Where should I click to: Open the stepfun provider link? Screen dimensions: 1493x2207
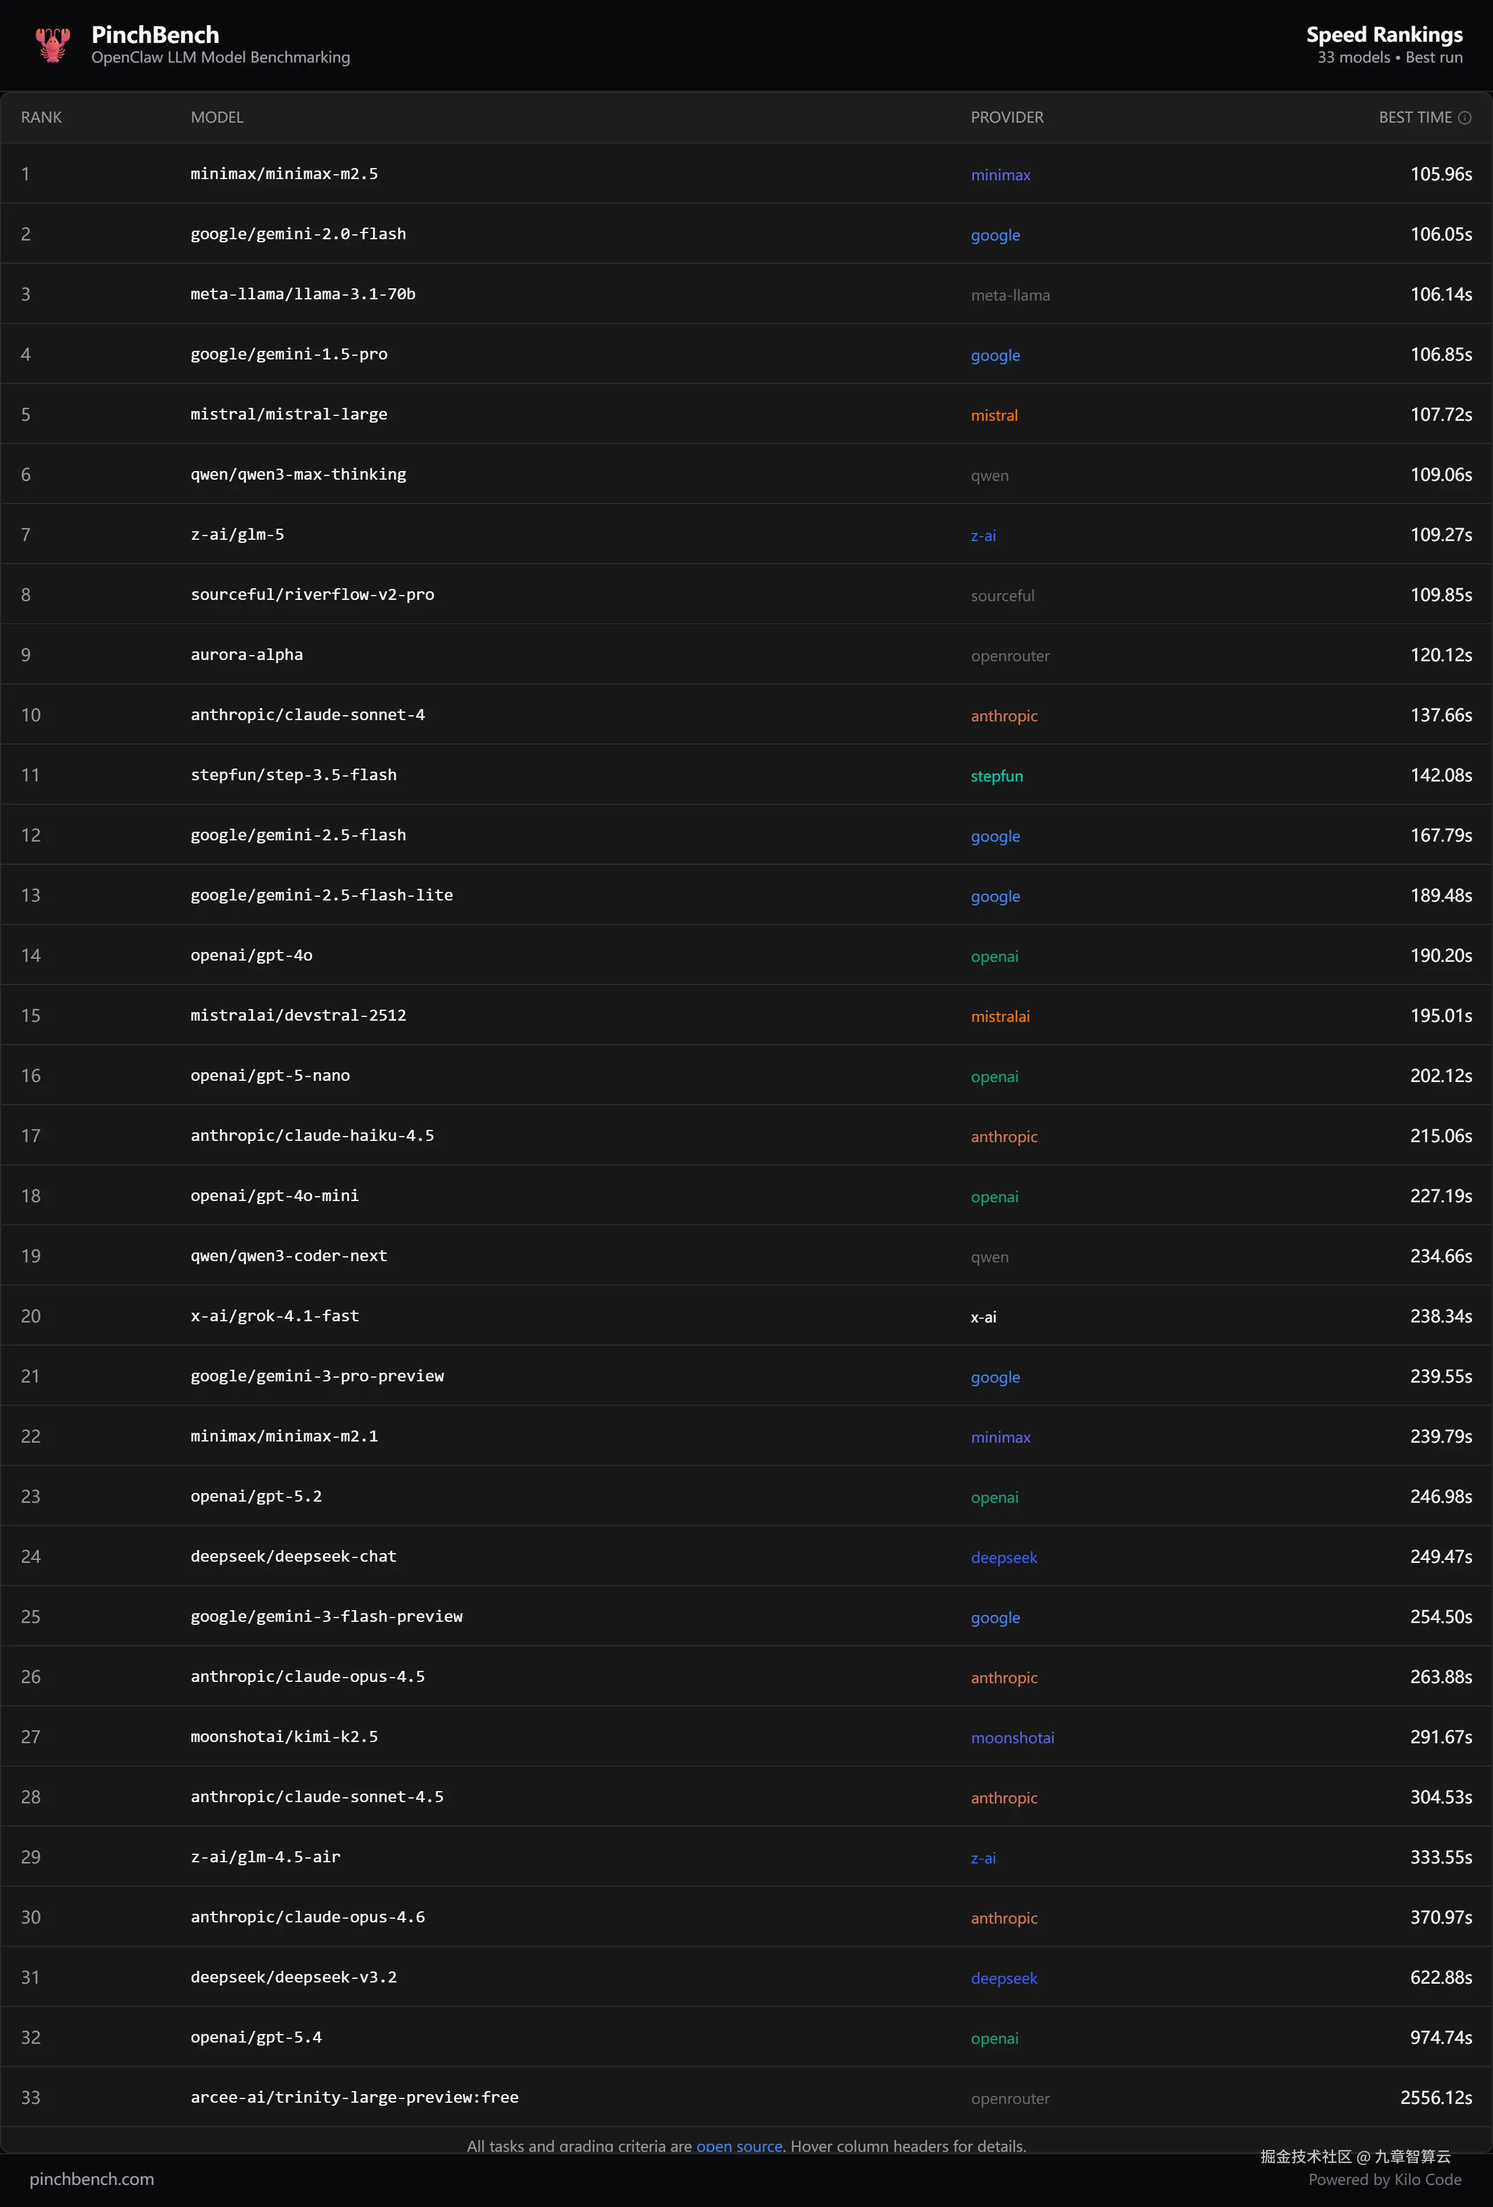click(996, 776)
